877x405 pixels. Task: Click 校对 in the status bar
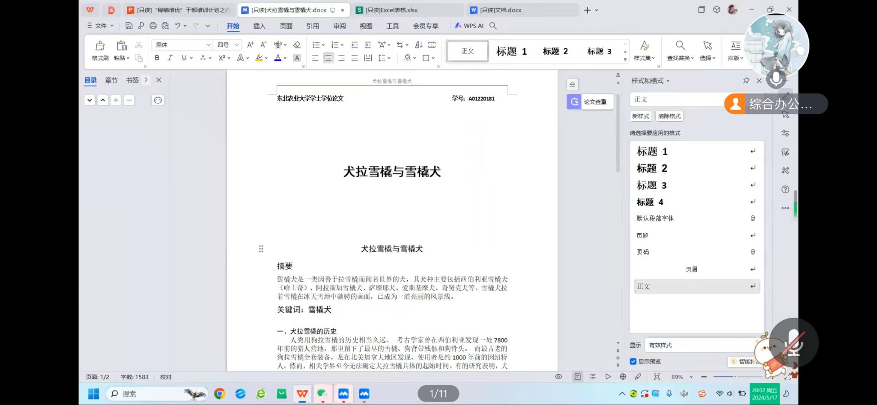166,377
